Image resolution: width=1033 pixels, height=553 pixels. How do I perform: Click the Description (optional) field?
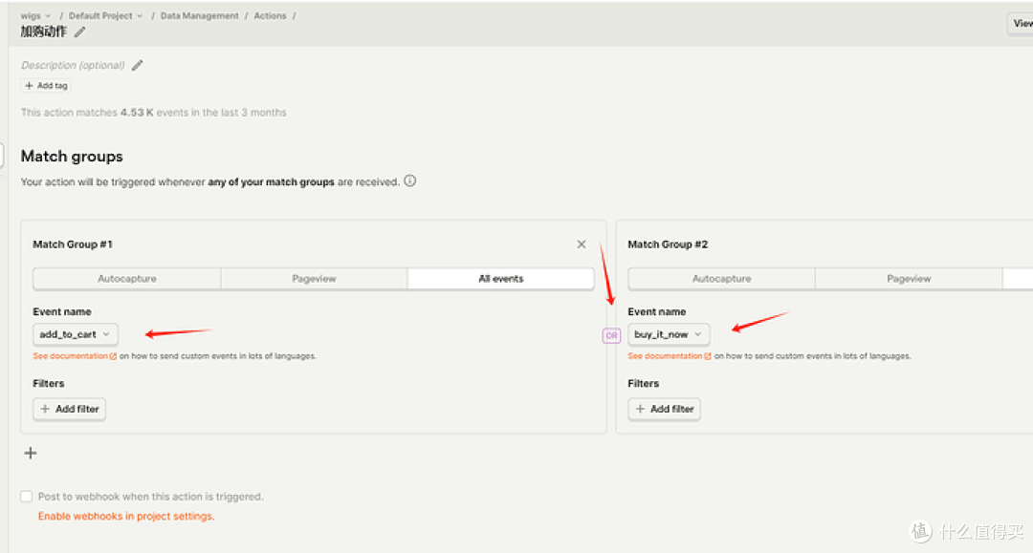pos(73,65)
